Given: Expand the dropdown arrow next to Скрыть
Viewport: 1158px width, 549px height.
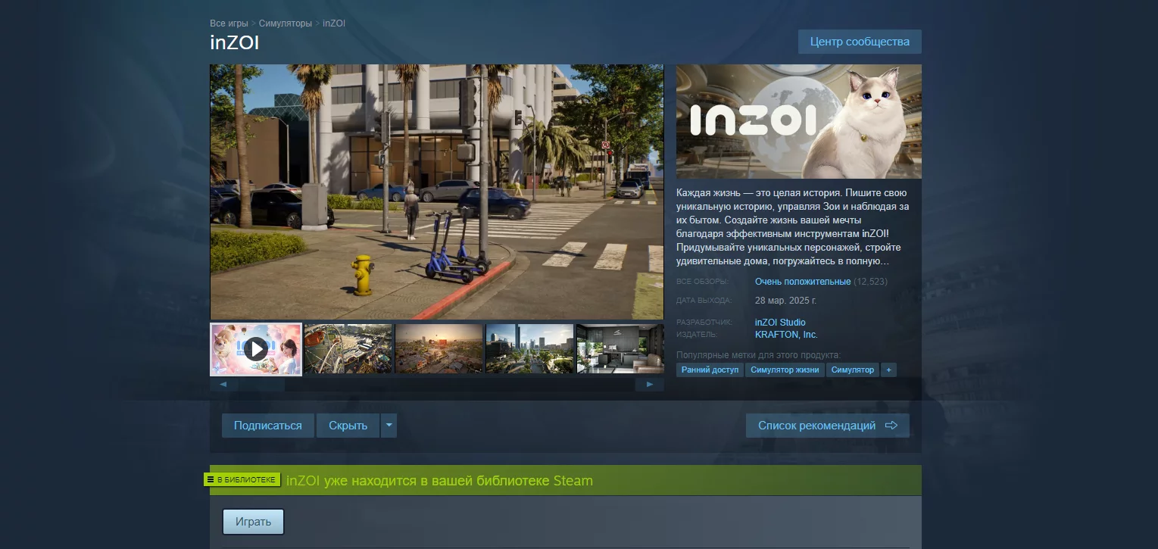Looking at the screenshot, I should tap(389, 426).
